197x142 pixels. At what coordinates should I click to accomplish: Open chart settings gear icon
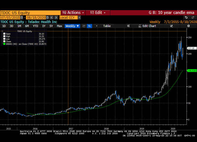pyautogui.click(x=188, y=26)
